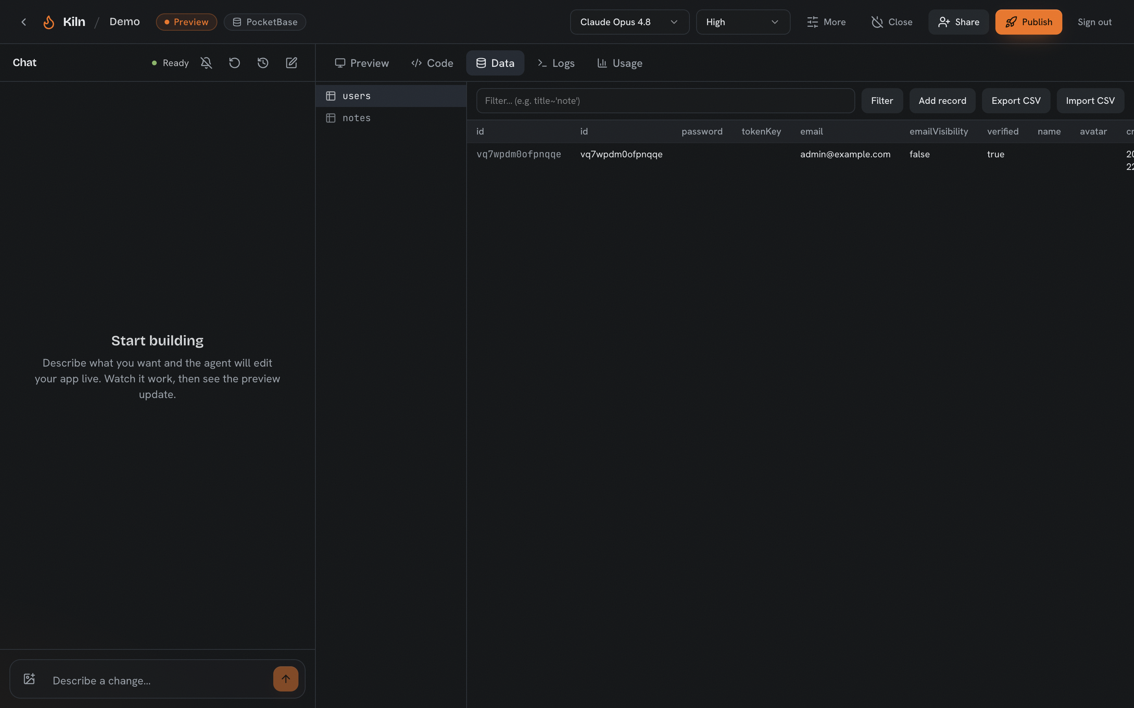Click the PocketBase badge
This screenshot has height=708, width=1134.
coord(265,22)
